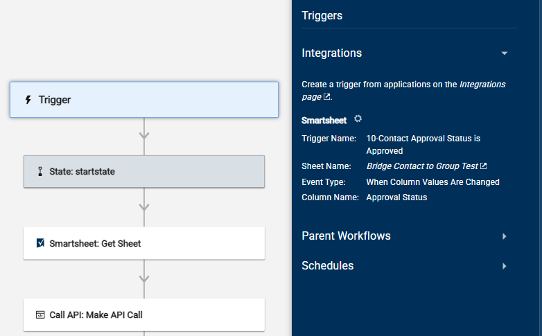Click the Parent Workflows heading text
542x336 pixels.
346,236
